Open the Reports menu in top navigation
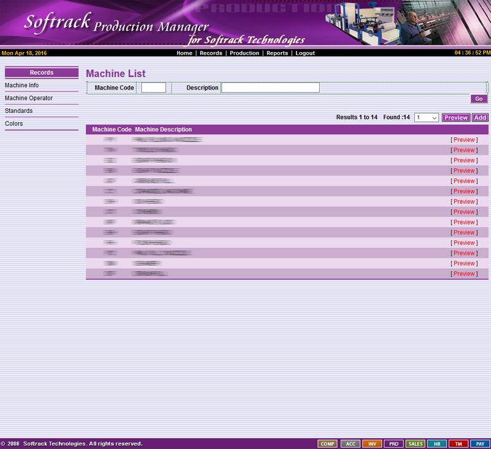The image size is (491, 449). coord(277,53)
